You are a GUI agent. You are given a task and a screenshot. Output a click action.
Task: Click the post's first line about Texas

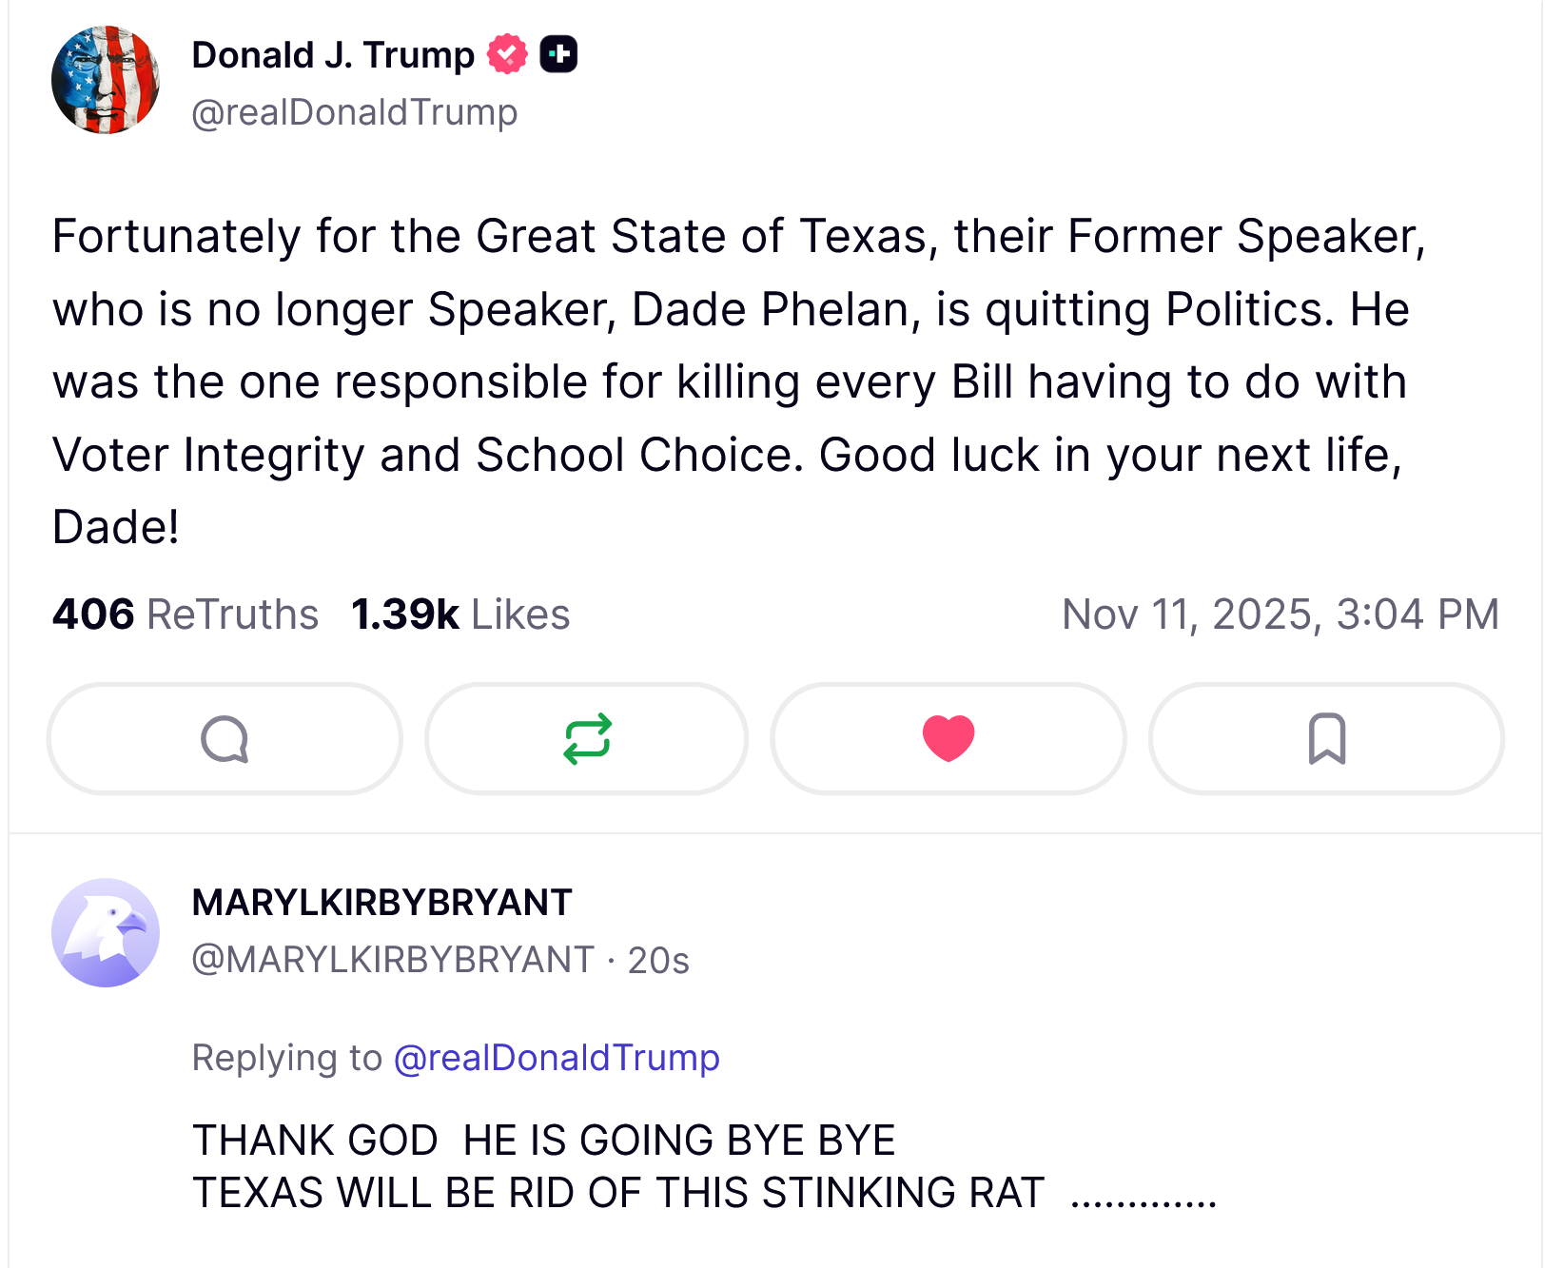click(x=738, y=236)
